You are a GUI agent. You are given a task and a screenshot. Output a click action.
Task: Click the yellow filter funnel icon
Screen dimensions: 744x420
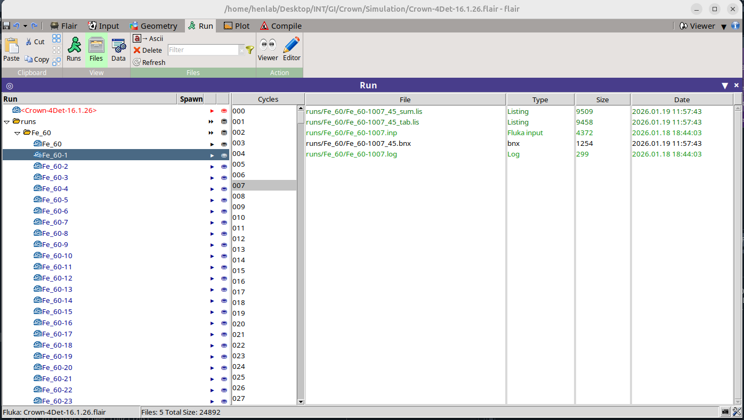click(249, 50)
